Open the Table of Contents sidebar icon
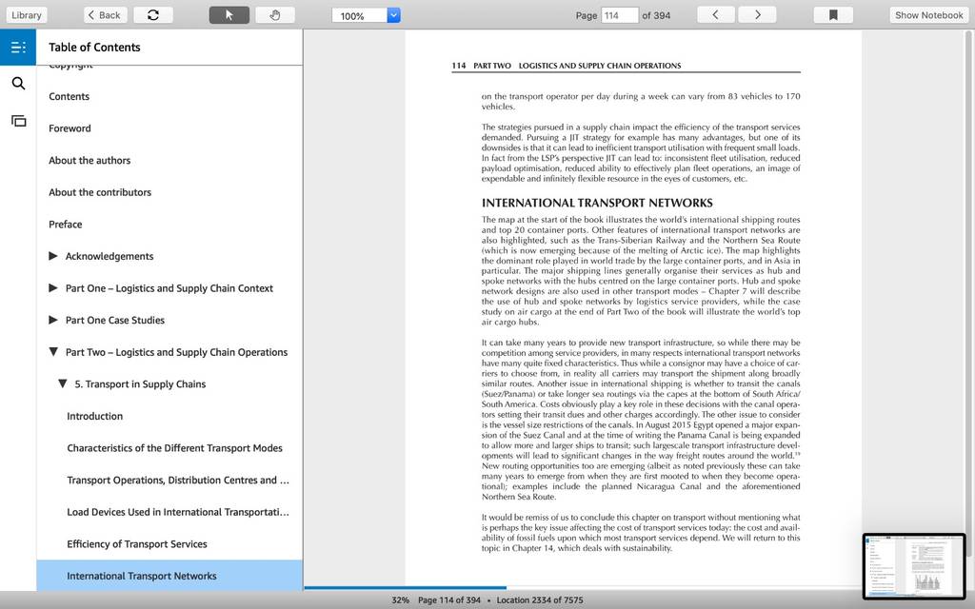 pyautogui.click(x=18, y=48)
